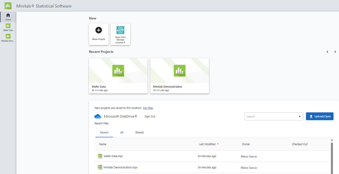Sort files by Last Modified column

tap(207, 144)
